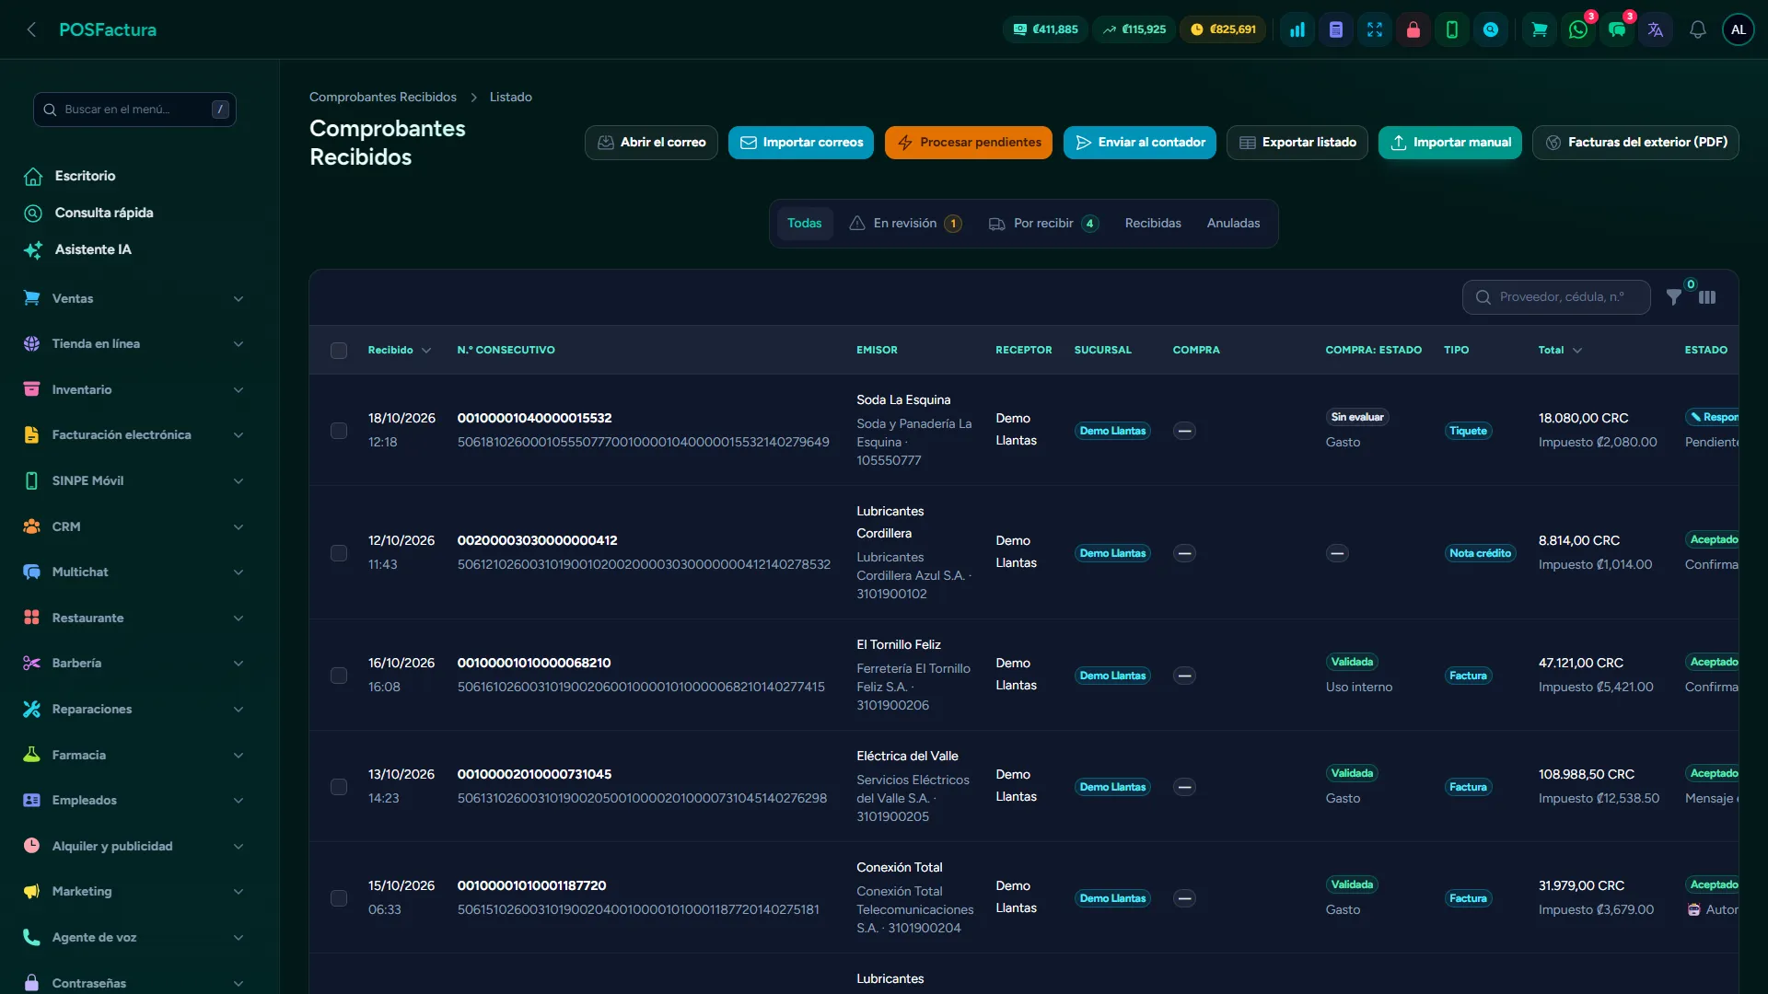Image resolution: width=1768 pixels, height=994 pixels.
Task: Open the column visibility icon
Action: (x=1707, y=297)
